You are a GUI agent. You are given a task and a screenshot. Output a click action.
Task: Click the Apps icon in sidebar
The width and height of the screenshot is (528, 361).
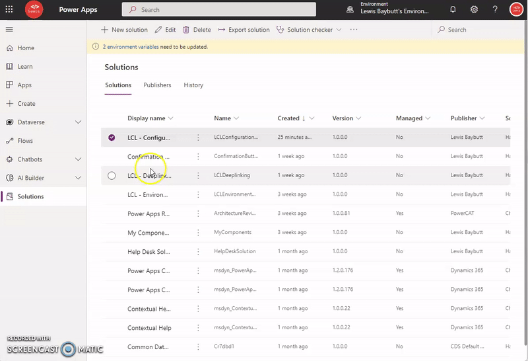[9, 85]
